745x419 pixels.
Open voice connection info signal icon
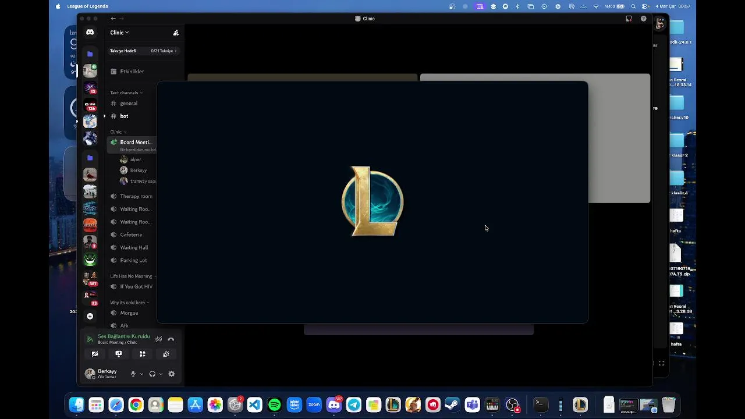(90, 339)
